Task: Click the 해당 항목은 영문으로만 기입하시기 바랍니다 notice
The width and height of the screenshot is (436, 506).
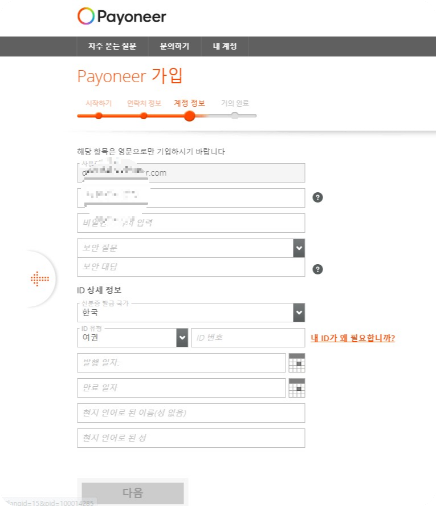Action: click(x=151, y=152)
